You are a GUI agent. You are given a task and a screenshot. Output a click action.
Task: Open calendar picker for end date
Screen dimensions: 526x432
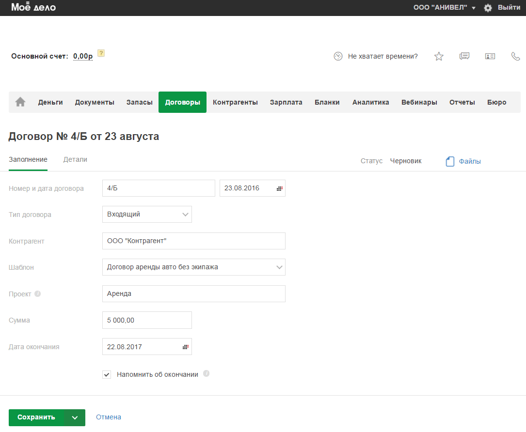tap(185, 347)
